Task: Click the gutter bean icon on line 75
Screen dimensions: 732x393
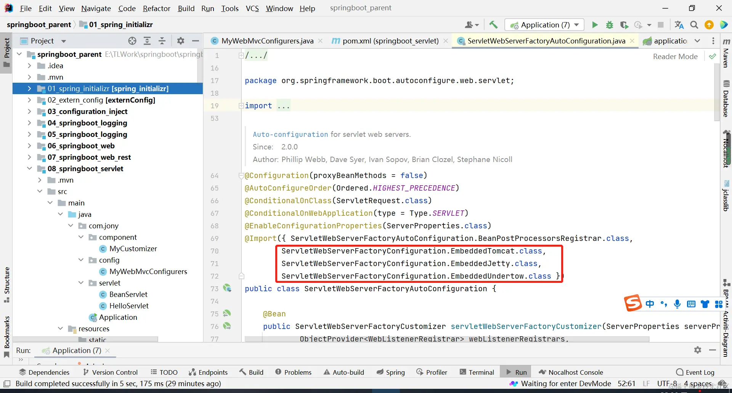Action: [227, 313]
